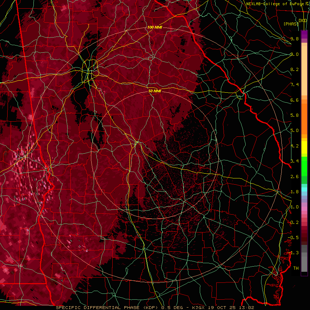310x310 pixels.
Task: Click the 0.5 DEG elevation text
Action: (171, 308)
